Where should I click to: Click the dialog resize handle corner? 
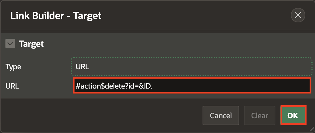(312, 130)
